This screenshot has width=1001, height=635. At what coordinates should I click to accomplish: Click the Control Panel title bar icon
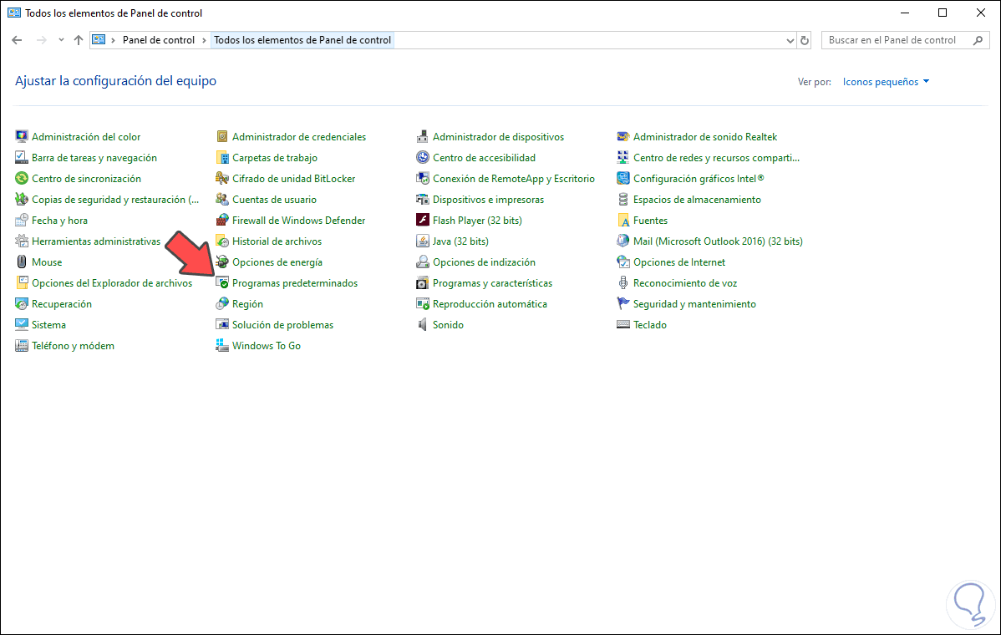(x=14, y=13)
